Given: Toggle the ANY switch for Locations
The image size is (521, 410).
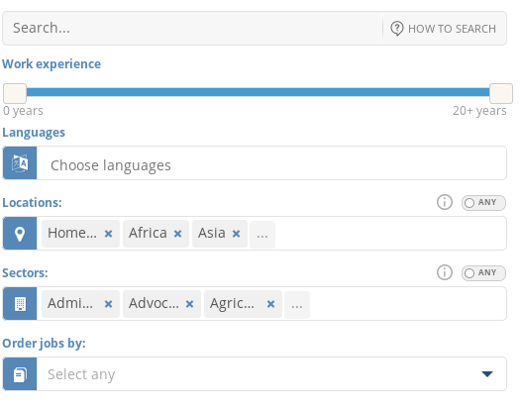Looking at the screenshot, I should [x=483, y=203].
